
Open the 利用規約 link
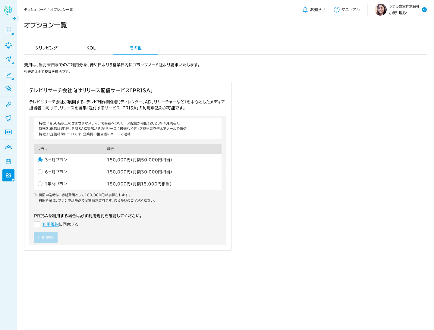click(51, 224)
